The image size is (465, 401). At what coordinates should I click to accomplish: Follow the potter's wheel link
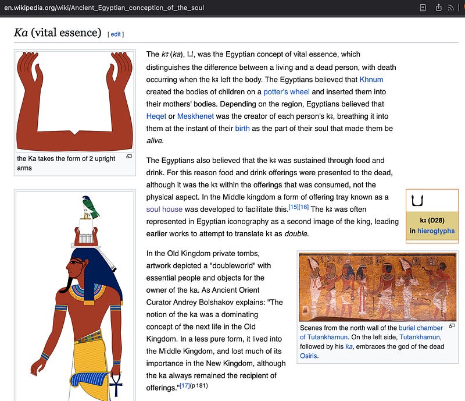click(287, 92)
